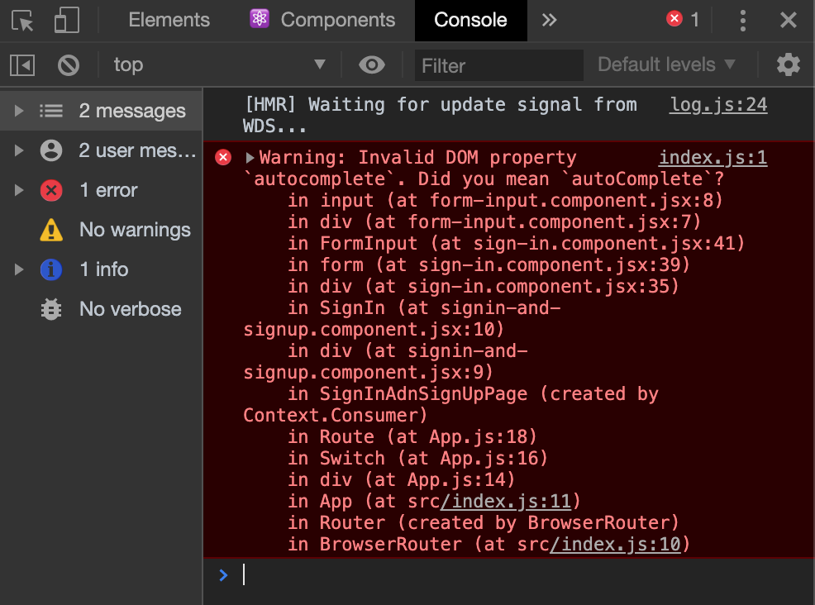
Task: Open console settings with the gear icon
Action: tap(789, 64)
